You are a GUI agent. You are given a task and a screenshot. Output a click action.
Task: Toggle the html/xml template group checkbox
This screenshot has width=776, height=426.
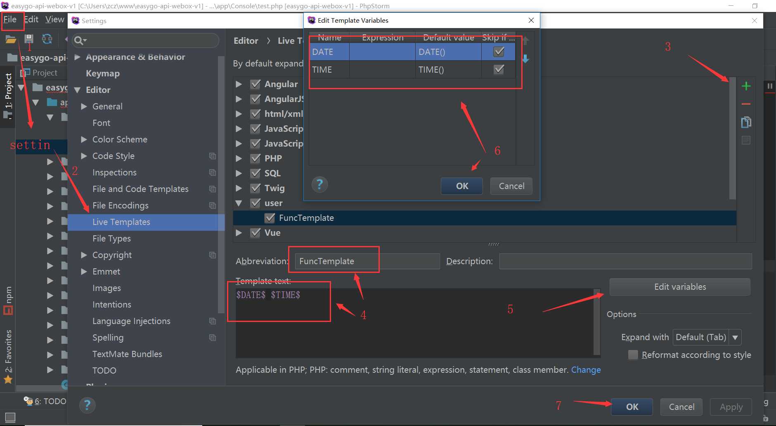(x=256, y=114)
